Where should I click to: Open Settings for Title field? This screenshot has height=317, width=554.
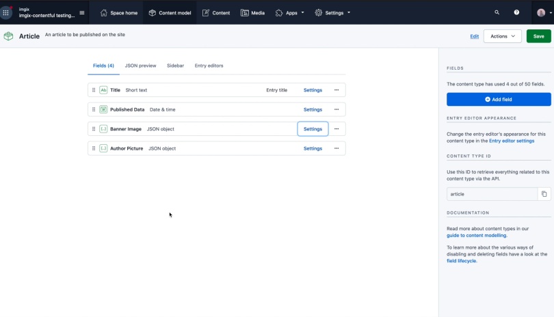(x=313, y=90)
